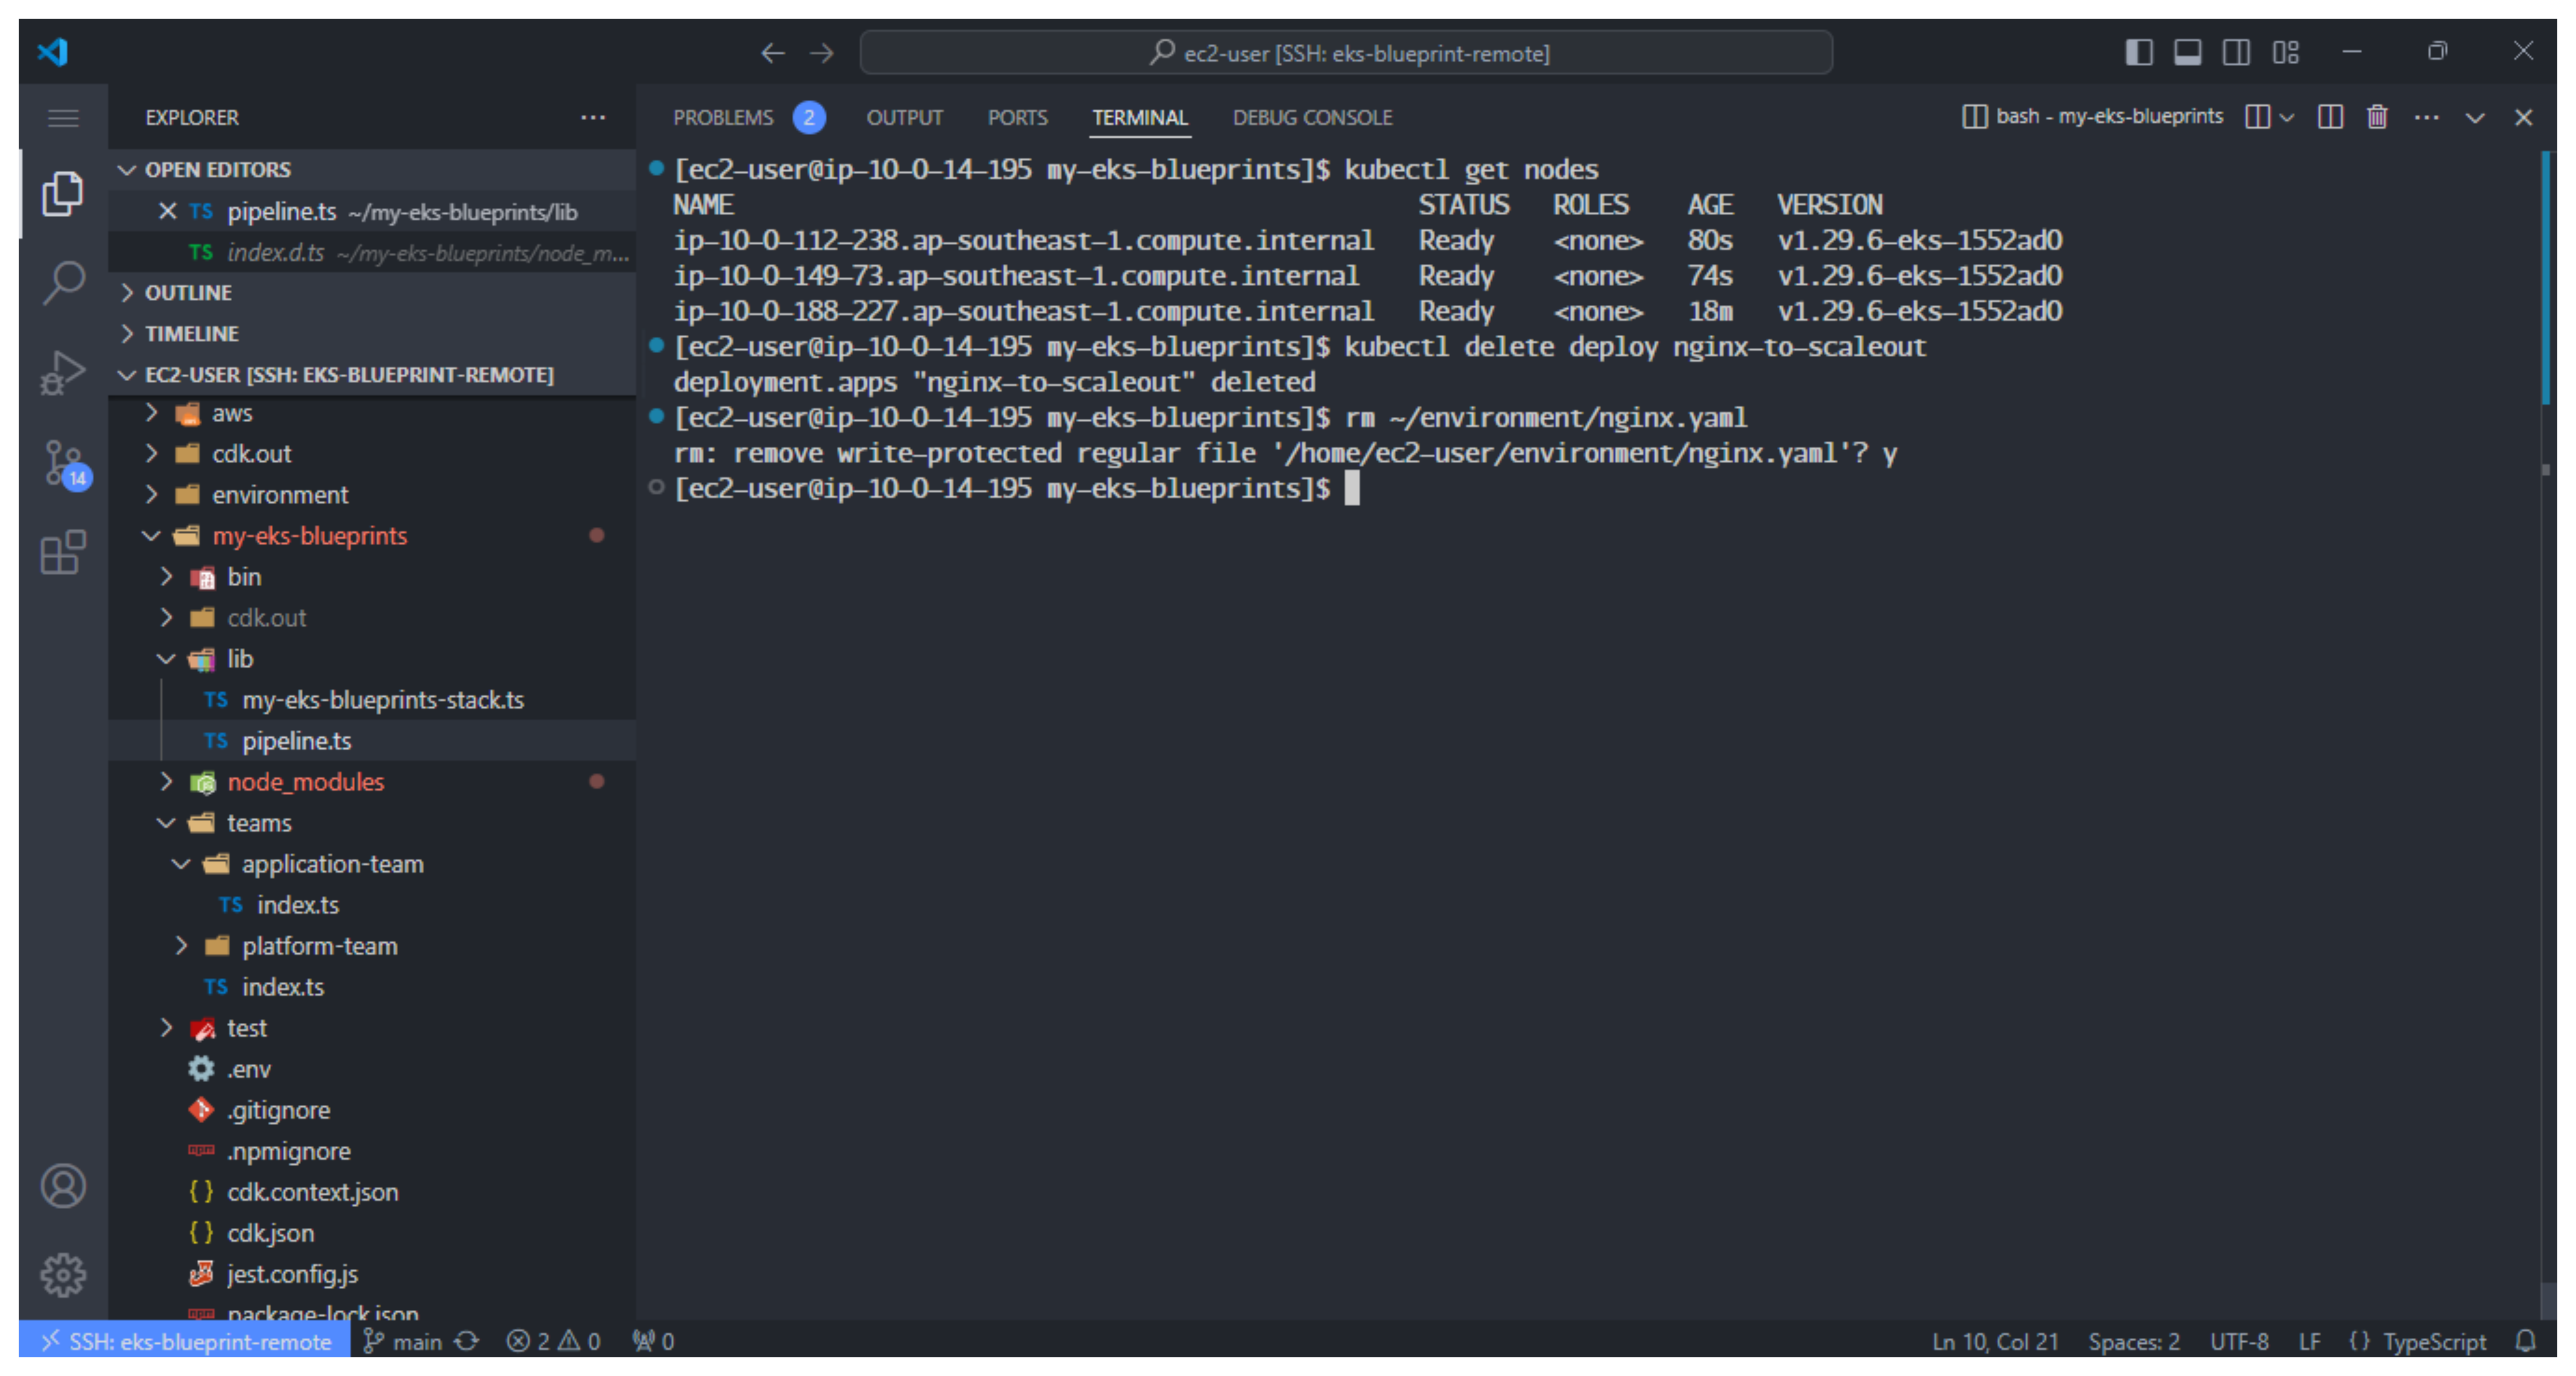Collapse the OPEN EDITORS section

click(x=218, y=170)
